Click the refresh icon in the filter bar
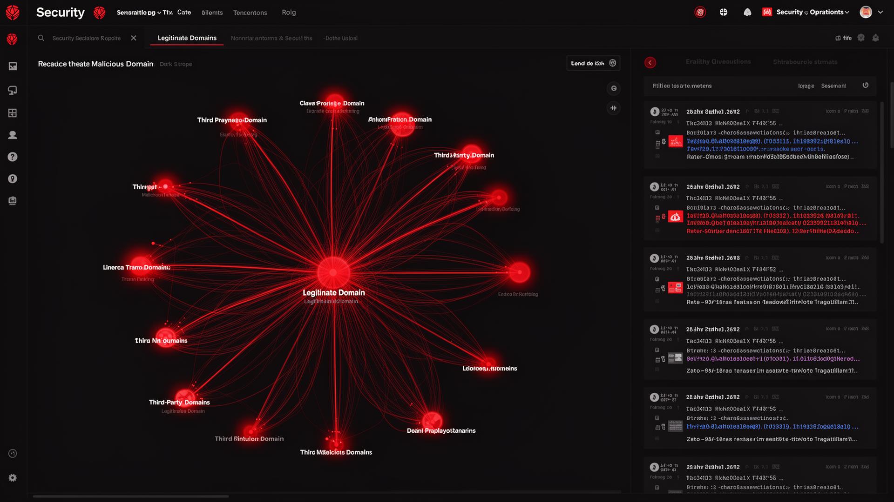 tap(866, 86)
